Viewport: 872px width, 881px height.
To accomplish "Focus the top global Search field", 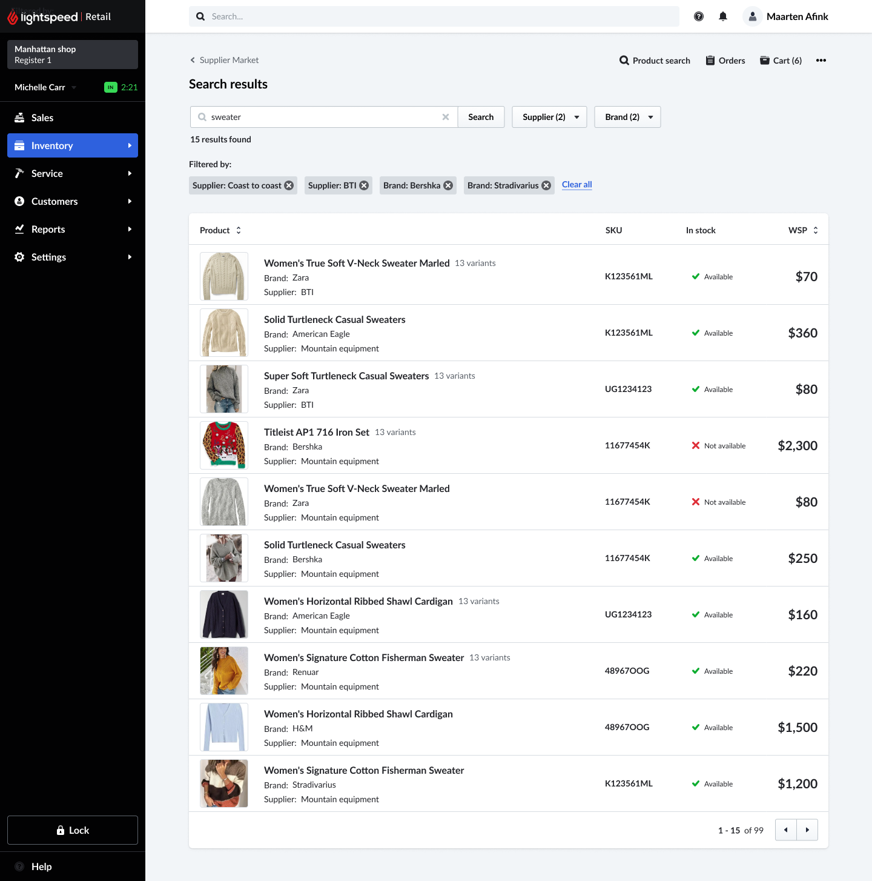I will [434, 16].
